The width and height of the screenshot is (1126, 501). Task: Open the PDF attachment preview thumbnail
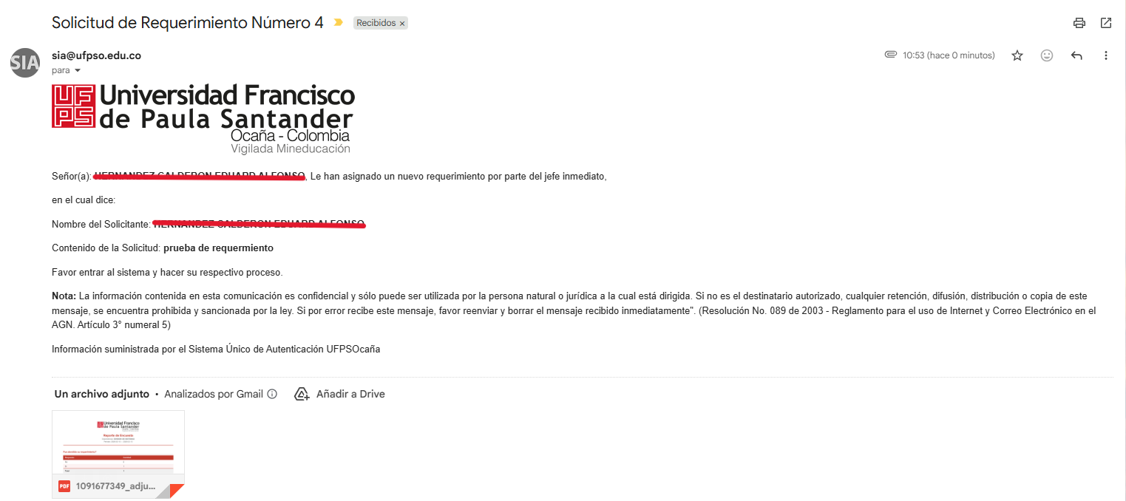point(118,442)
